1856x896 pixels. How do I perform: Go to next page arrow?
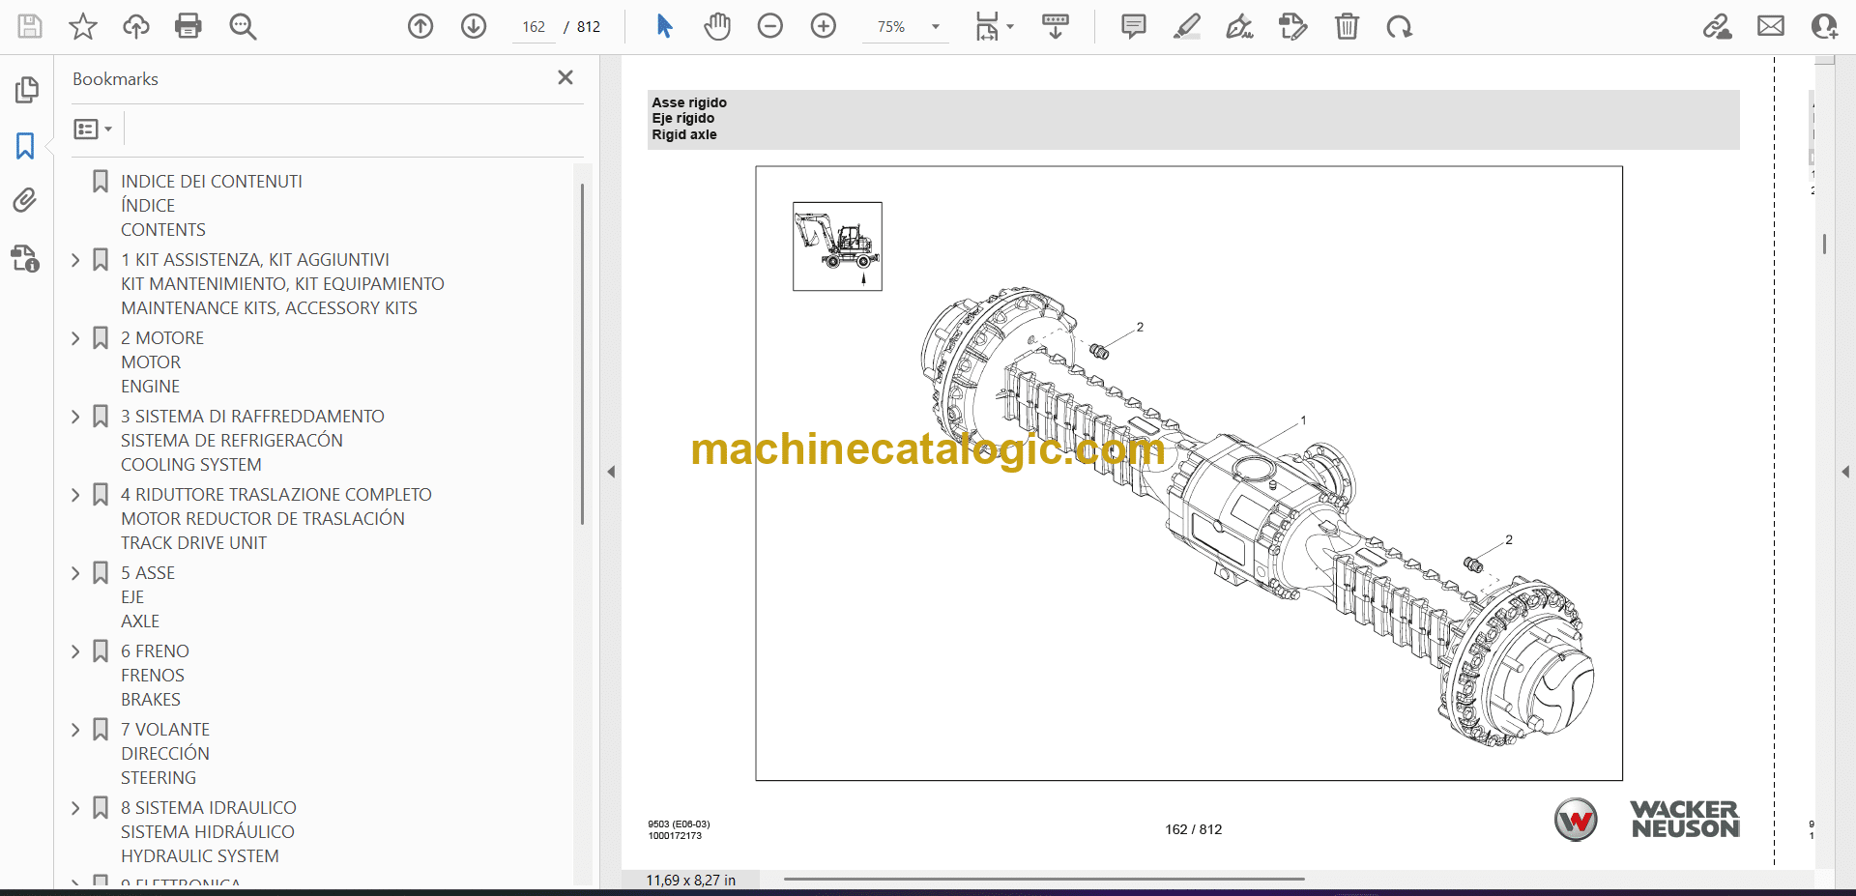tap(474, 26)
